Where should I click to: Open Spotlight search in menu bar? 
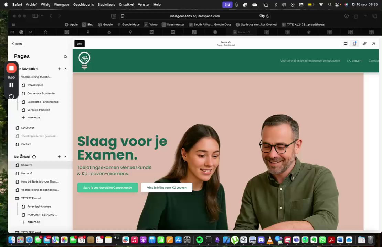coord(330,4)
